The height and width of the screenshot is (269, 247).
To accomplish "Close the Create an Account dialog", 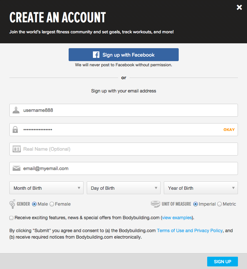I will 239,7.
